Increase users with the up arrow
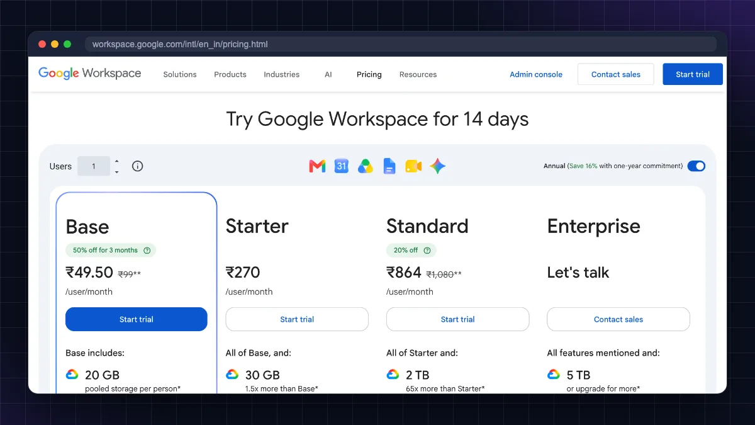 116,161
